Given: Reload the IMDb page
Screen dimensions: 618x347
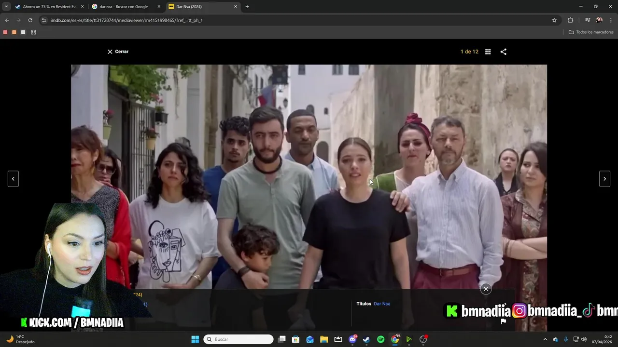Looking at the screenshot, I should [x=30, y=20].
